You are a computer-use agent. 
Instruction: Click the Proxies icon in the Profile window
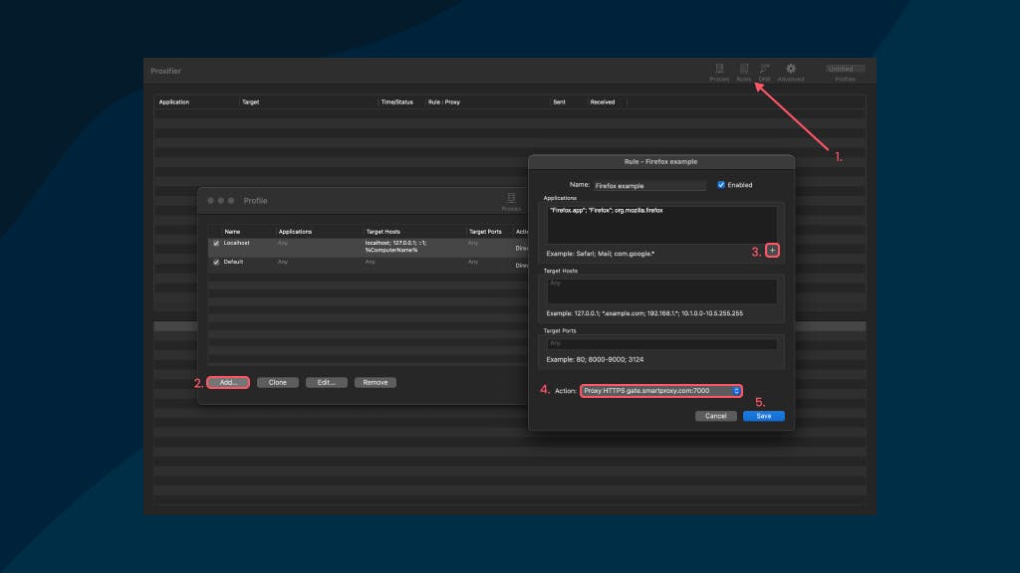(x=511, y=202)
